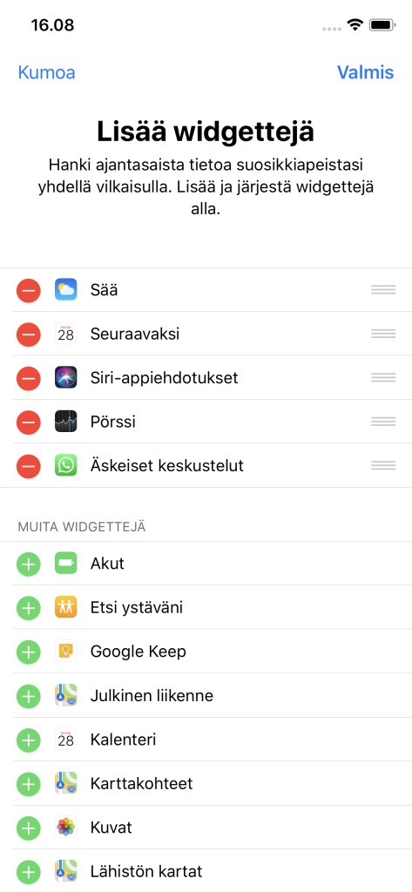Tap the reorder handle on Pörssi row

(x=383, y=422)
